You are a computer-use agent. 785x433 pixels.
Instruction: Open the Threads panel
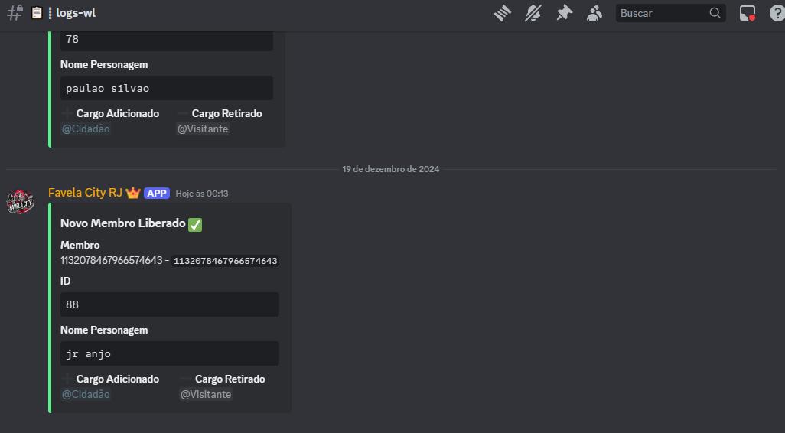(502, 13)
